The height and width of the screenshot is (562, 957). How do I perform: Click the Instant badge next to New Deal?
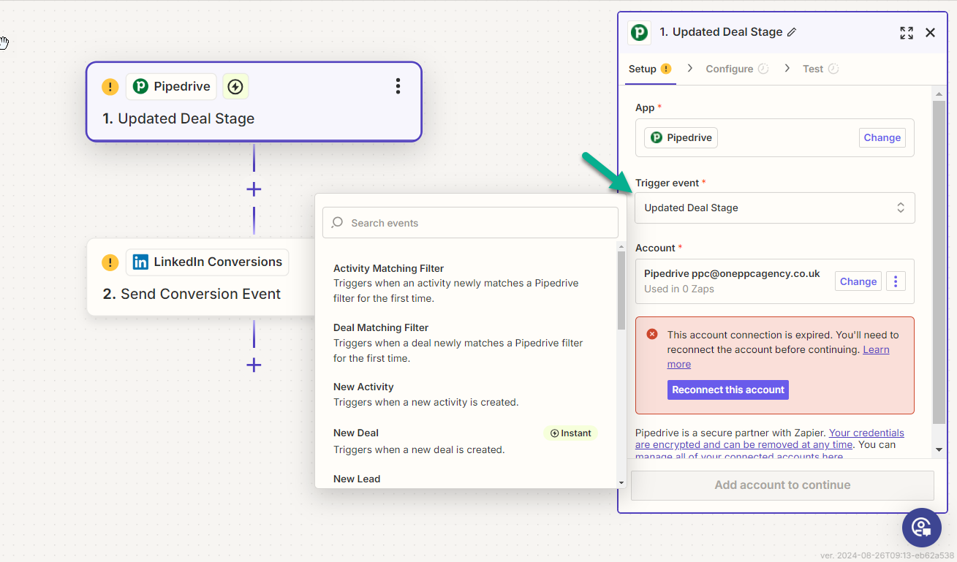click(x=570, y=433)
